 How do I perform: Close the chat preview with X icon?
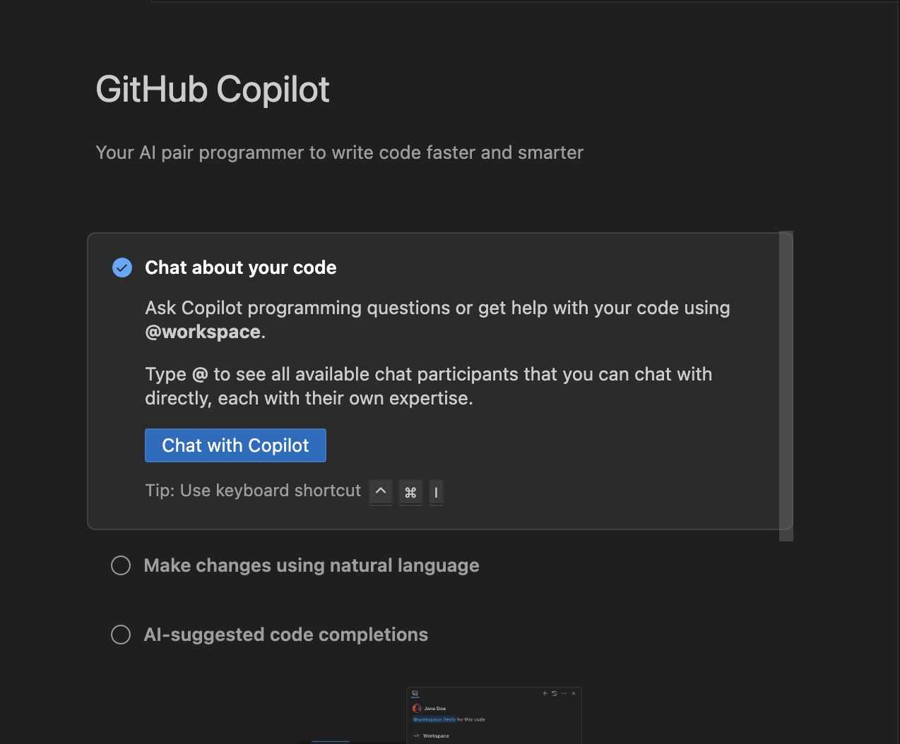(574, 693)
